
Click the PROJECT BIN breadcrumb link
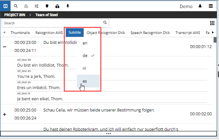coord(15,15)
